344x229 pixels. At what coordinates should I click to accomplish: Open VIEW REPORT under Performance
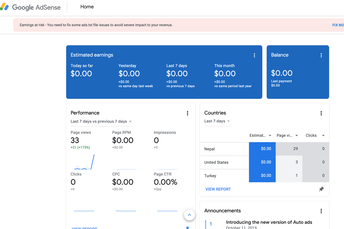point(84,228)
